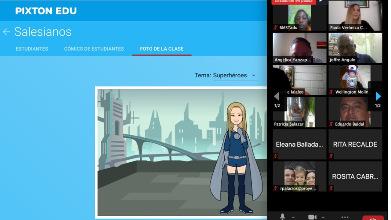
Task: Click muted mic icon on RITA RECALDE tile
Action: (331, 156)
